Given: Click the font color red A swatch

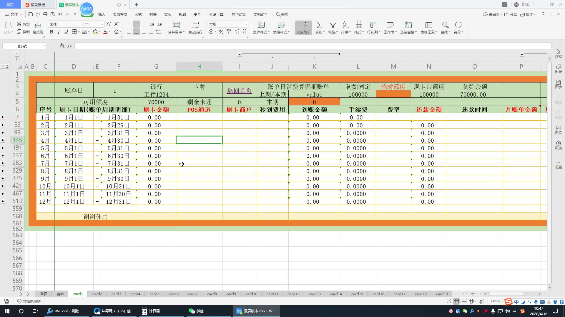Looking at the screenshot, I should (105, 32).
